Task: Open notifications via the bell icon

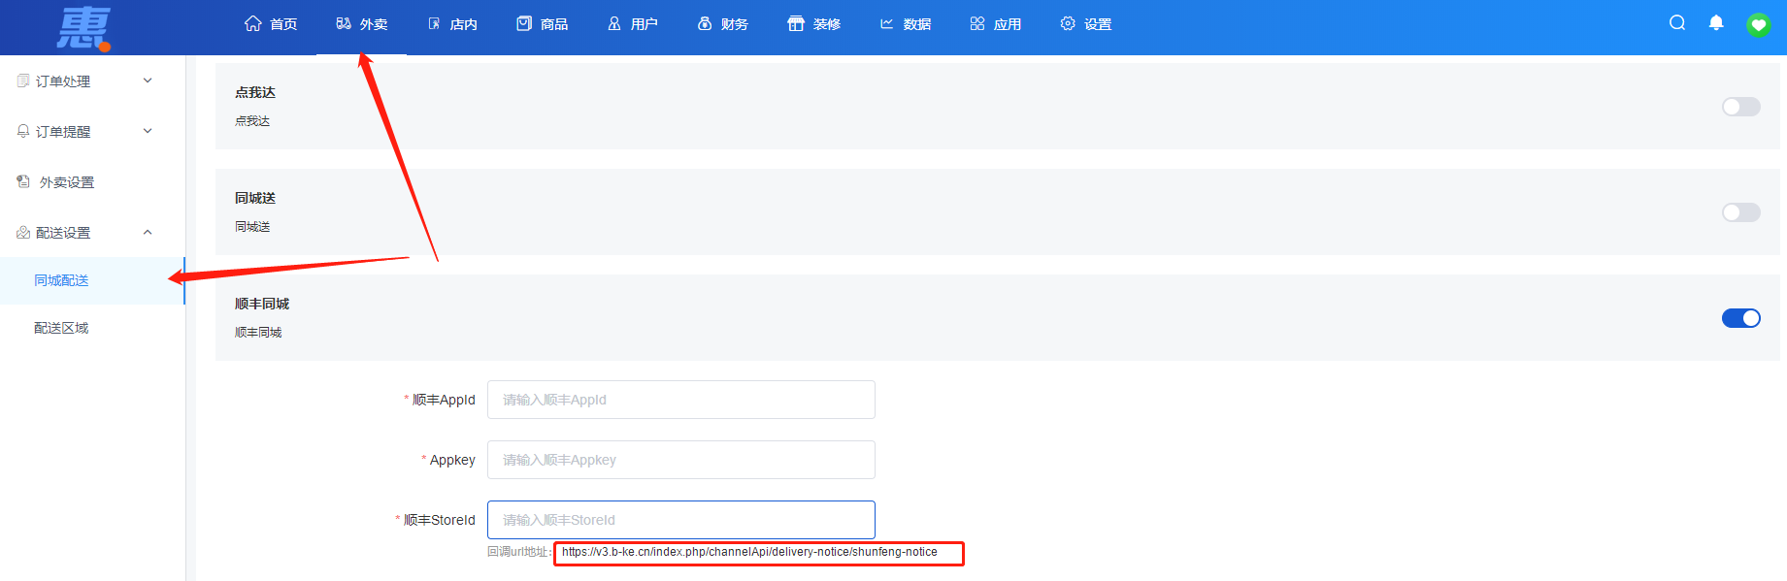Action: (x=1716, y=22)
